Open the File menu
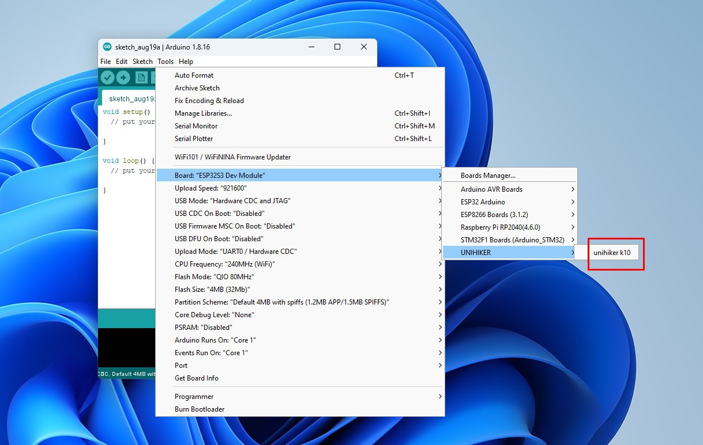The image size is (703, 445). click(x=106, y=62)
